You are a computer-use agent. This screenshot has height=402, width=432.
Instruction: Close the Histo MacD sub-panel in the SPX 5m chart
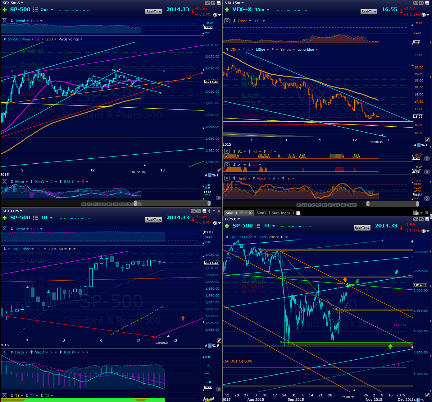tap(4, 182)
